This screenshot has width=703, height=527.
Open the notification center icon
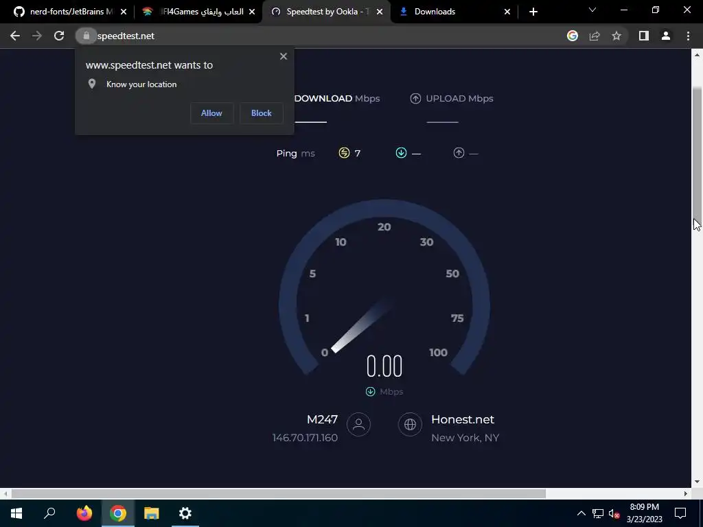click(680, 513)
